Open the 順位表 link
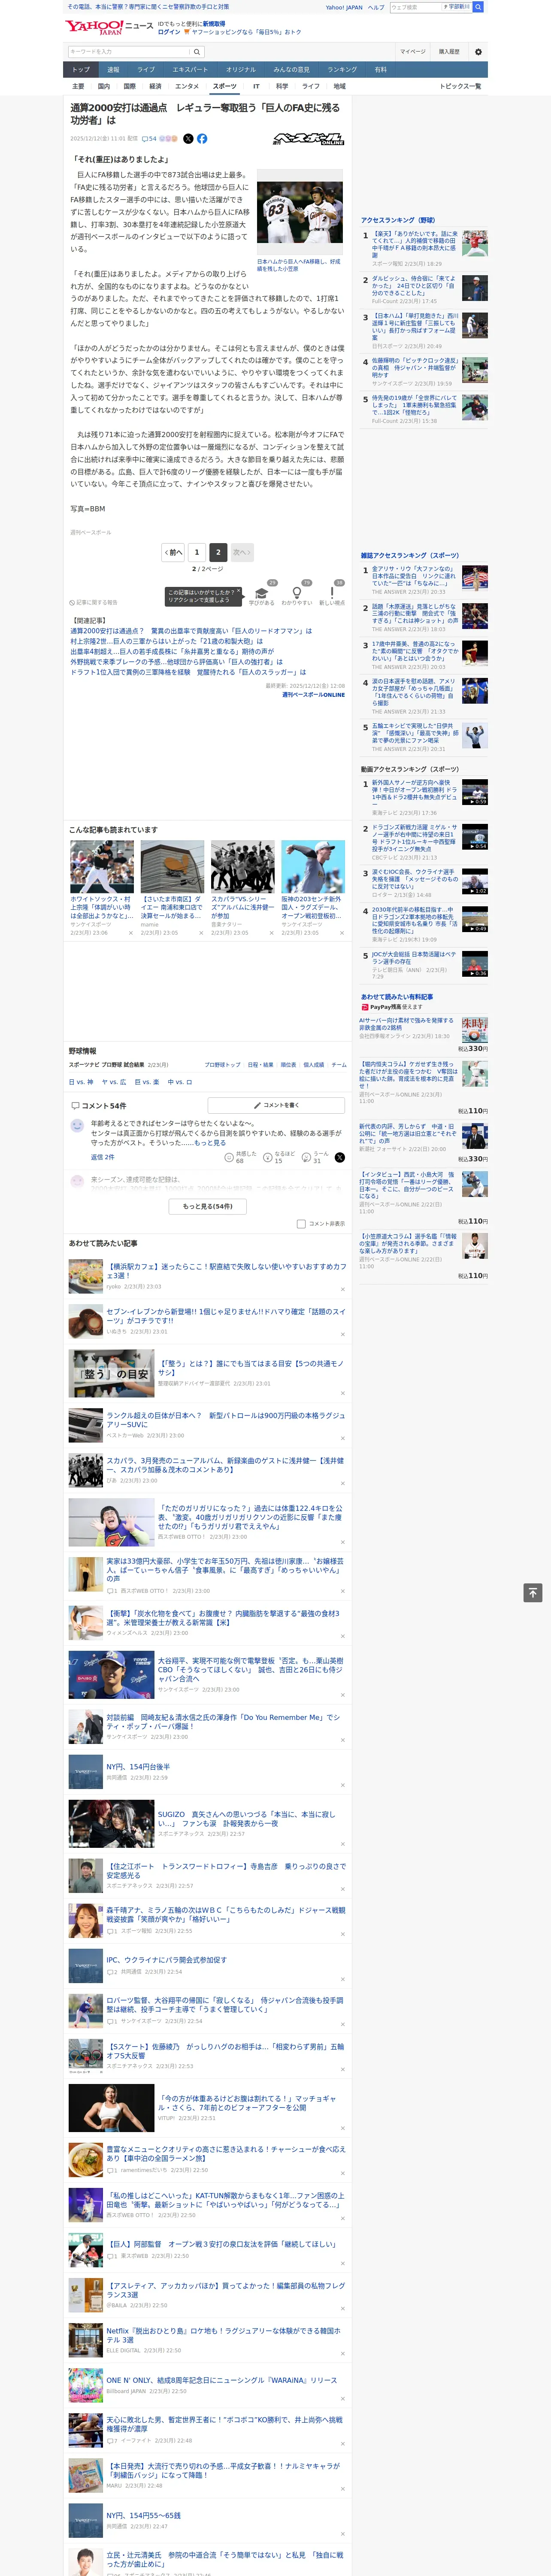This screenshot has height=2576, width=551. (x=288, y=1065)
